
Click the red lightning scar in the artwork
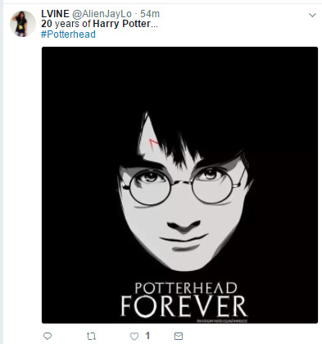(x=154, y=143)
